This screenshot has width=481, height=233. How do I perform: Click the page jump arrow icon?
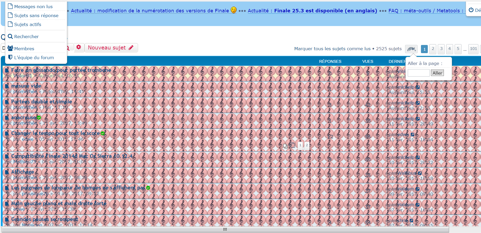pos(411,49)
